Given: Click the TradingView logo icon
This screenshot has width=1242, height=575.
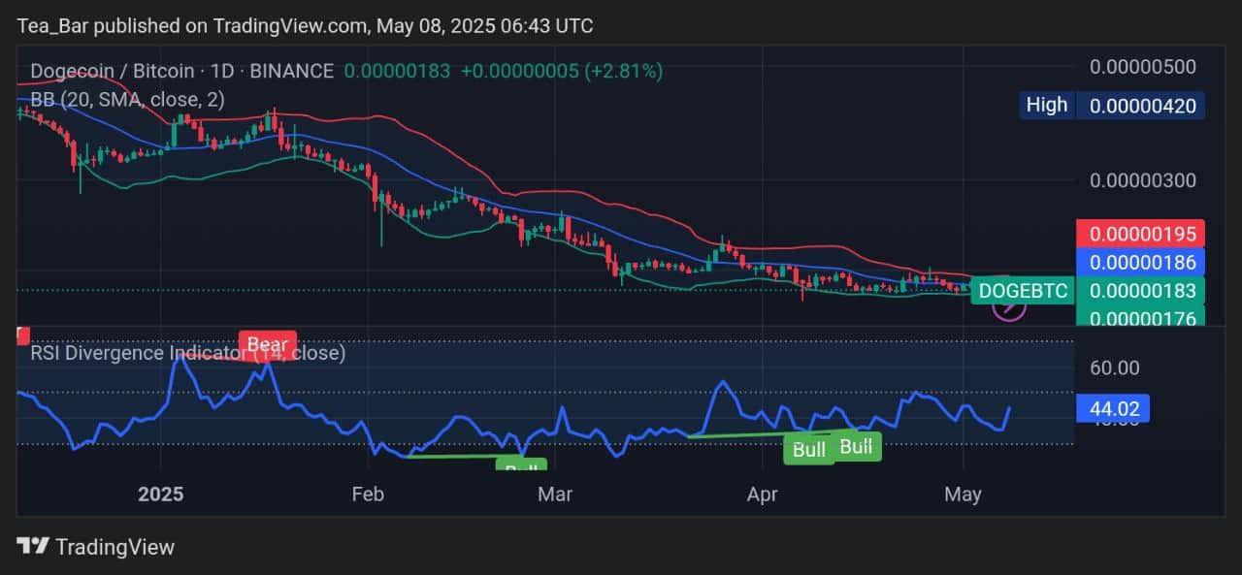Looking at the screenshot, I should point(33,547).
